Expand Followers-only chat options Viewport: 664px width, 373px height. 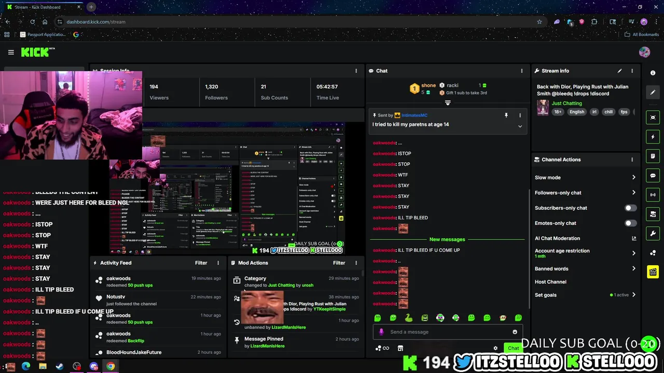click(x=633, y=193)
